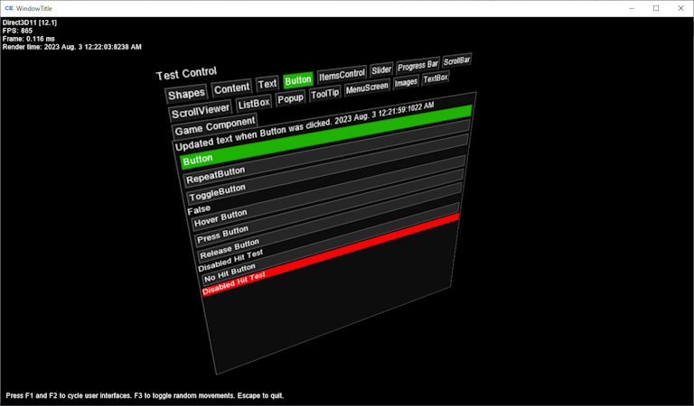Click the app icon in the title bar

pyautogui.click(x=9, y=8)
